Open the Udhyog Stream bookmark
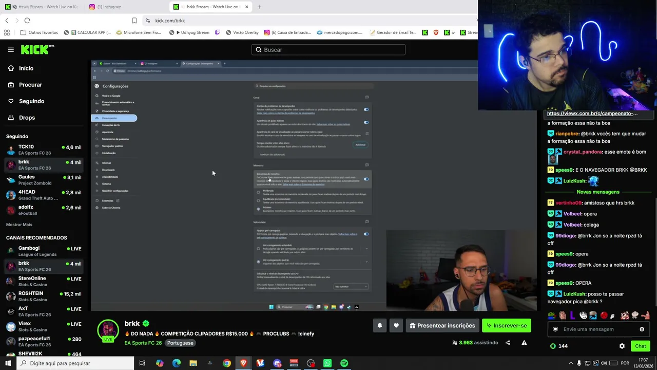Viewport: 657px width, 370px height. [189, 32]
